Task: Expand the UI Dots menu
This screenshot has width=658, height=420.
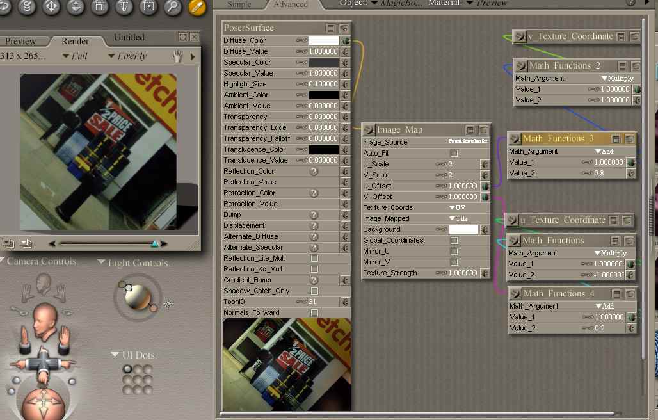Action: point(115,355)
